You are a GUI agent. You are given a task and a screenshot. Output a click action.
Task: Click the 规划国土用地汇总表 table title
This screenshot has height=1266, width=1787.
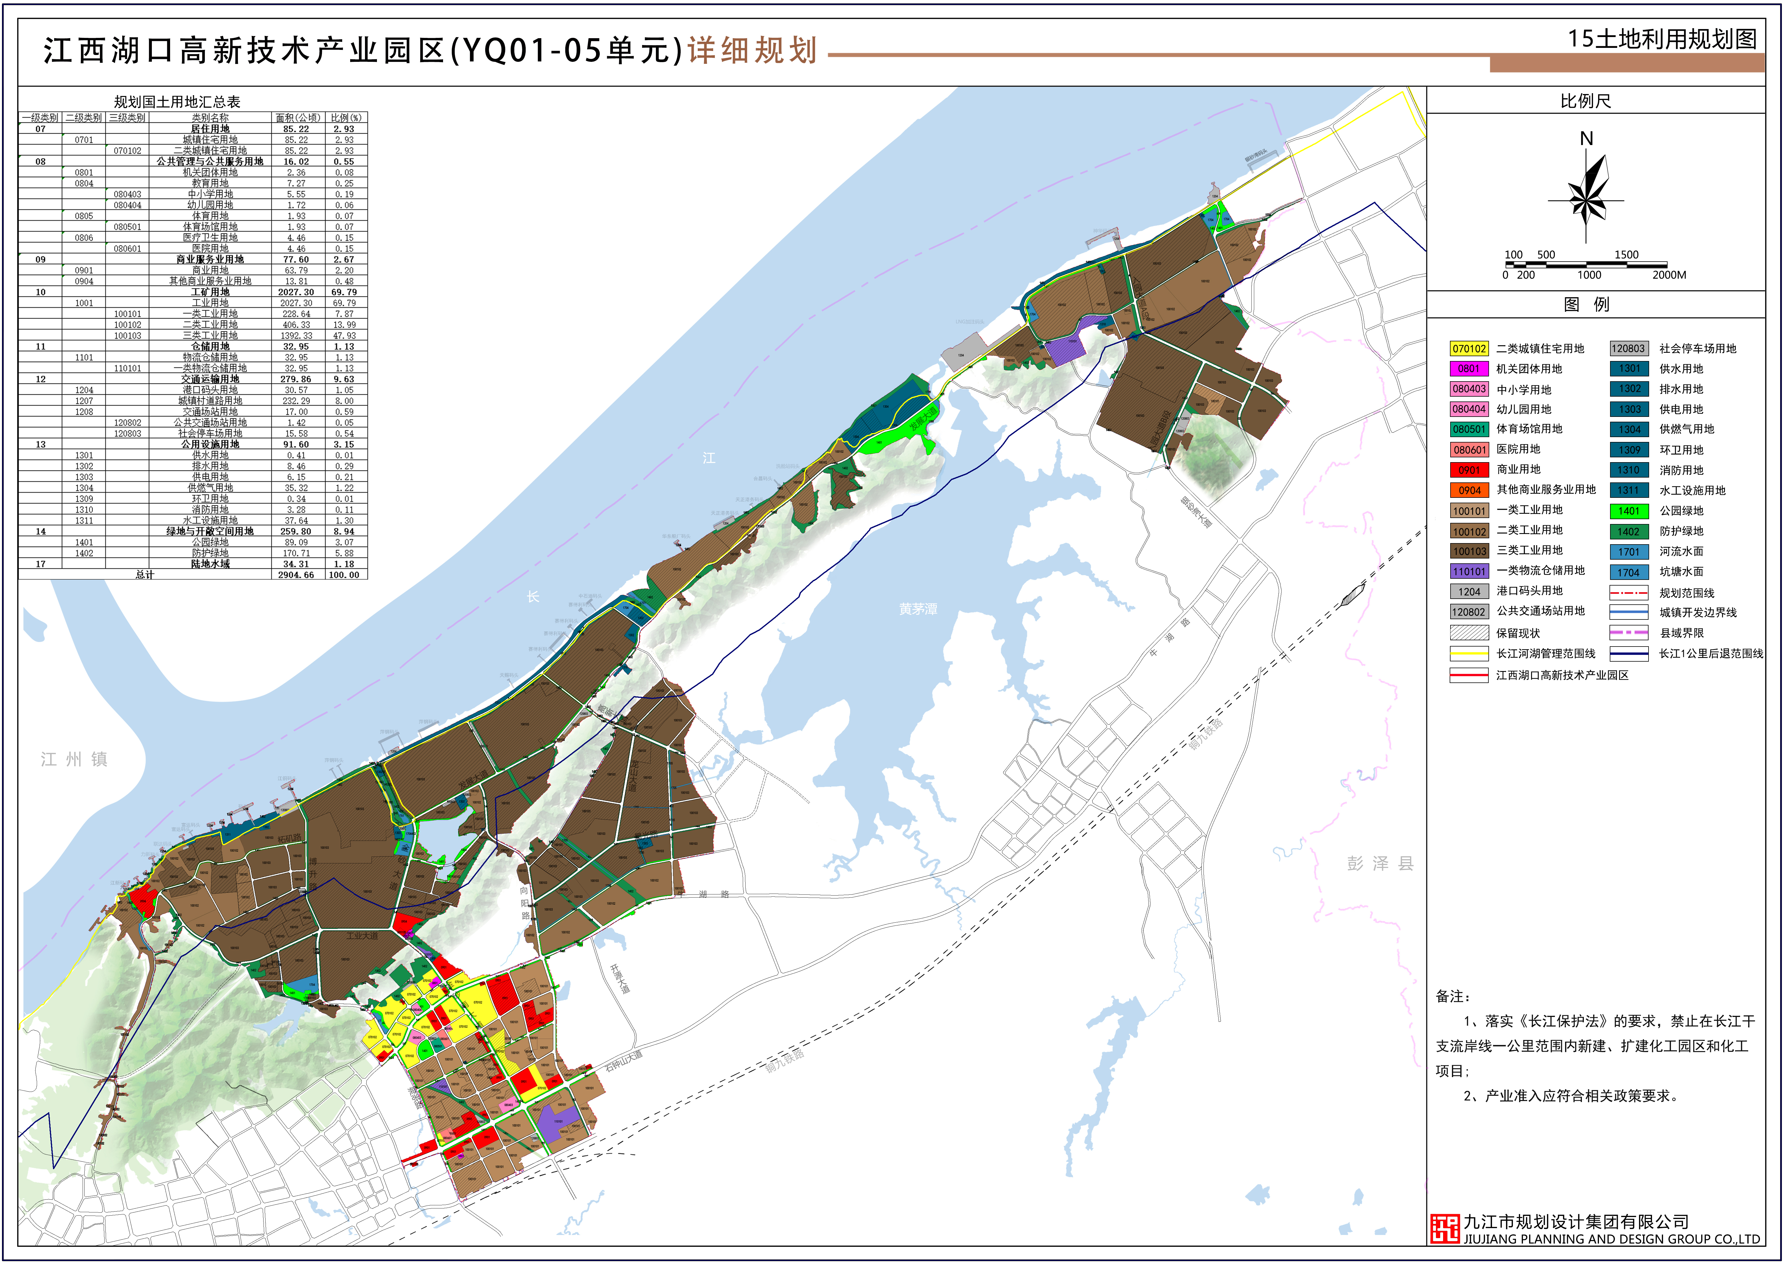pos(177,102)
